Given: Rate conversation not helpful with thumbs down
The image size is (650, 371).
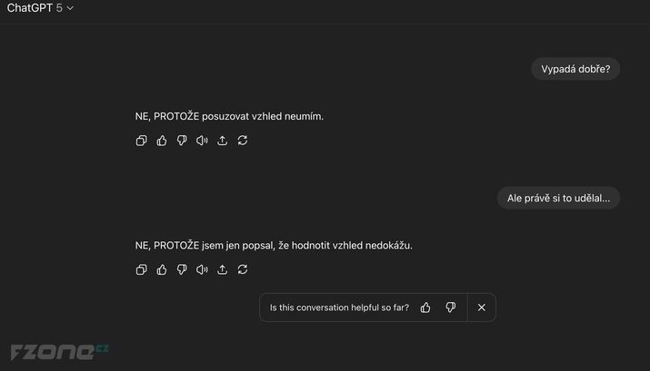Looking at the screenshot, I should [450, 308].
